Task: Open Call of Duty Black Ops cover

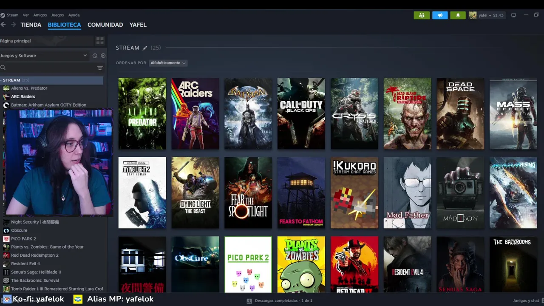Action: point(301,113)
